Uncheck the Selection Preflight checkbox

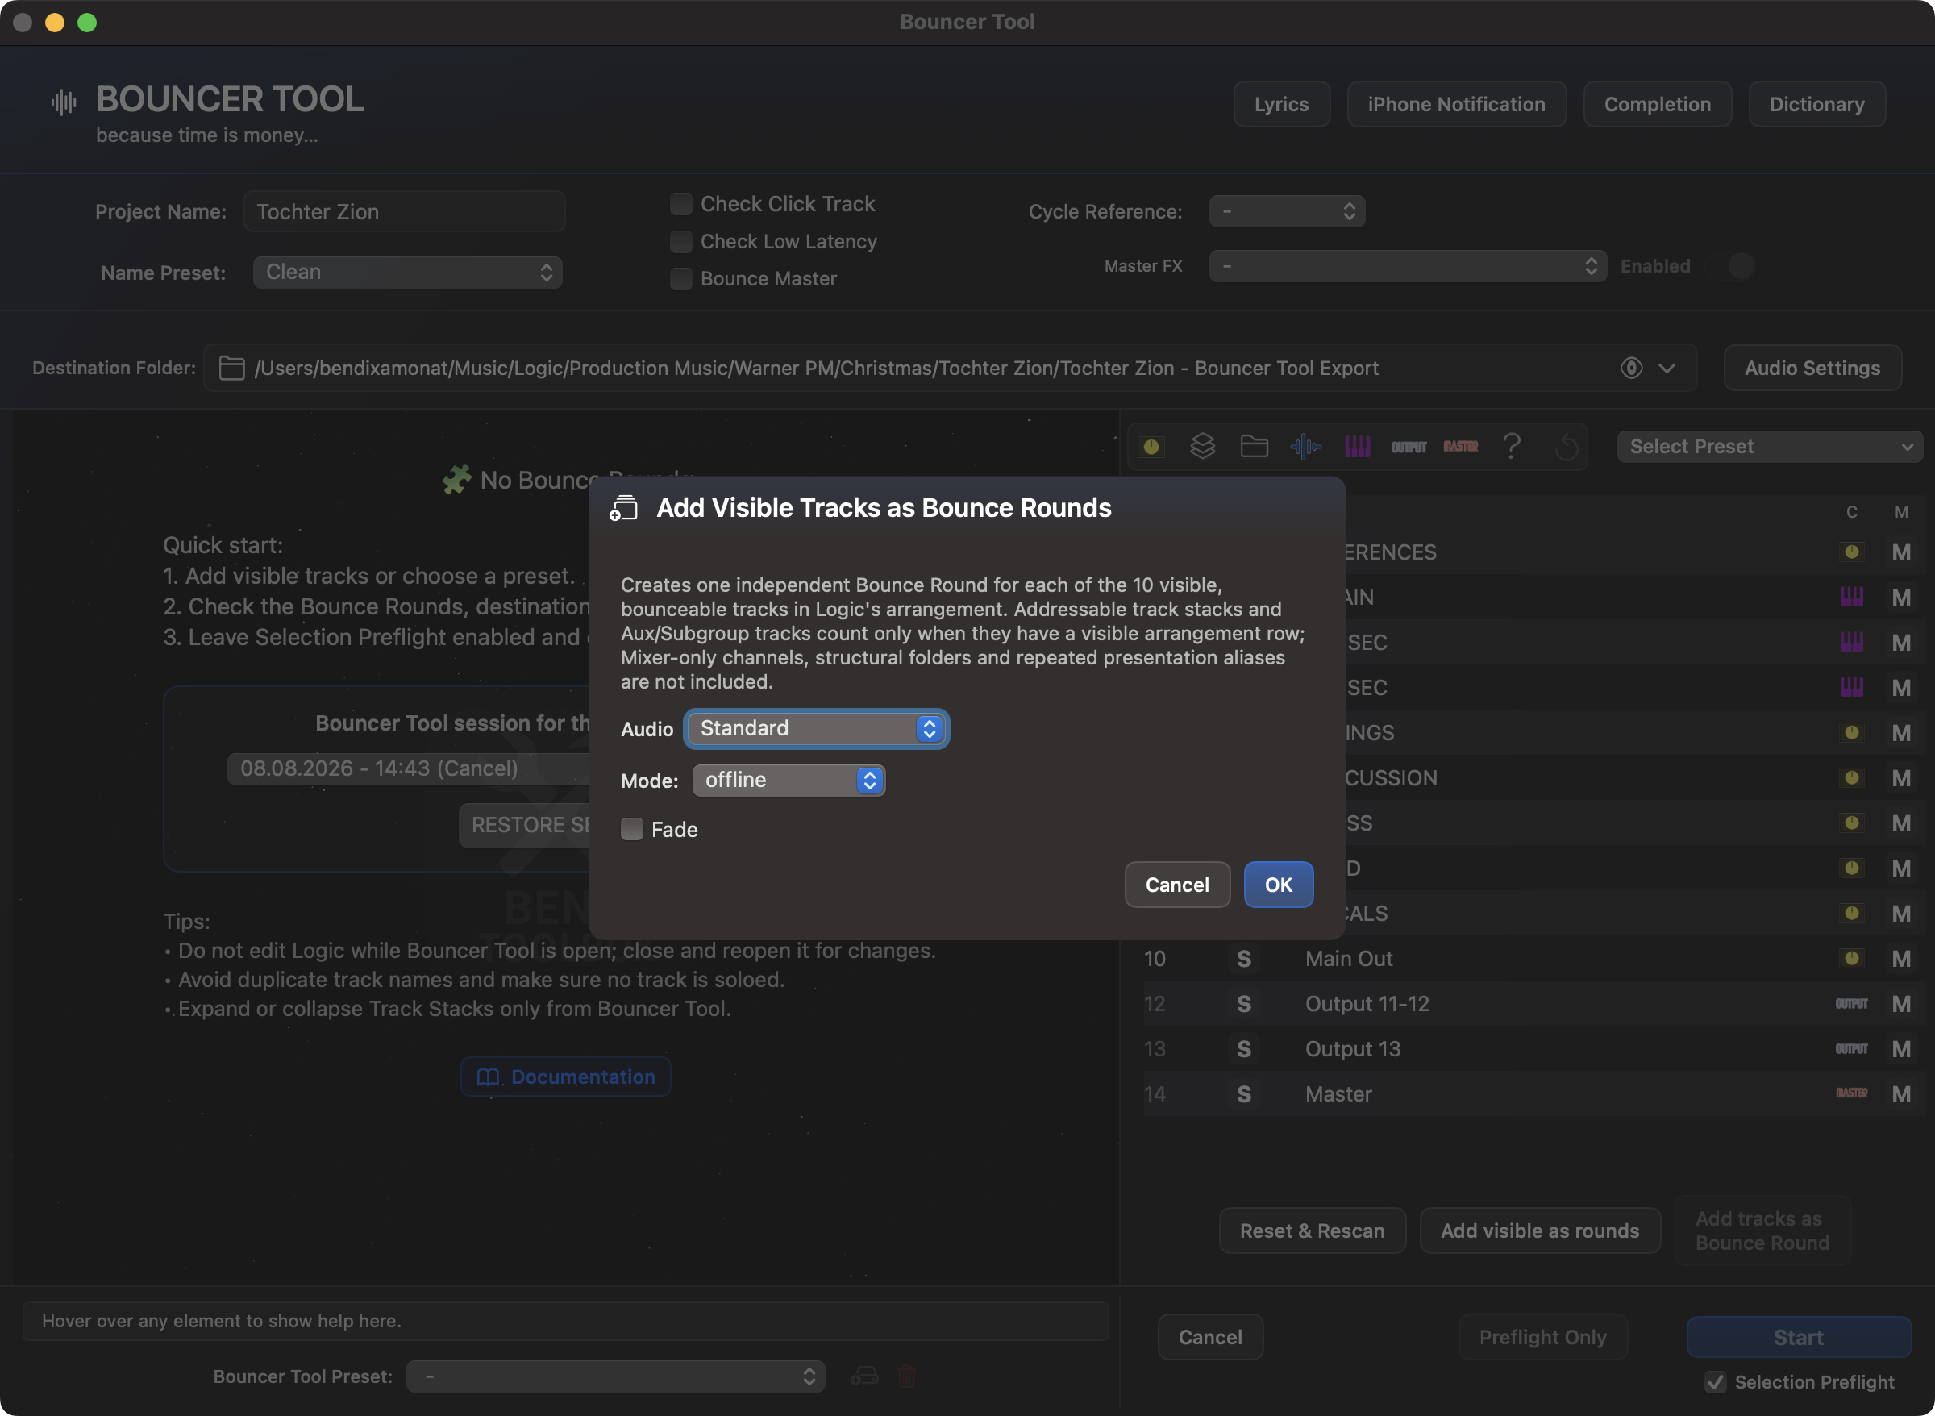click(1715, 1381)
